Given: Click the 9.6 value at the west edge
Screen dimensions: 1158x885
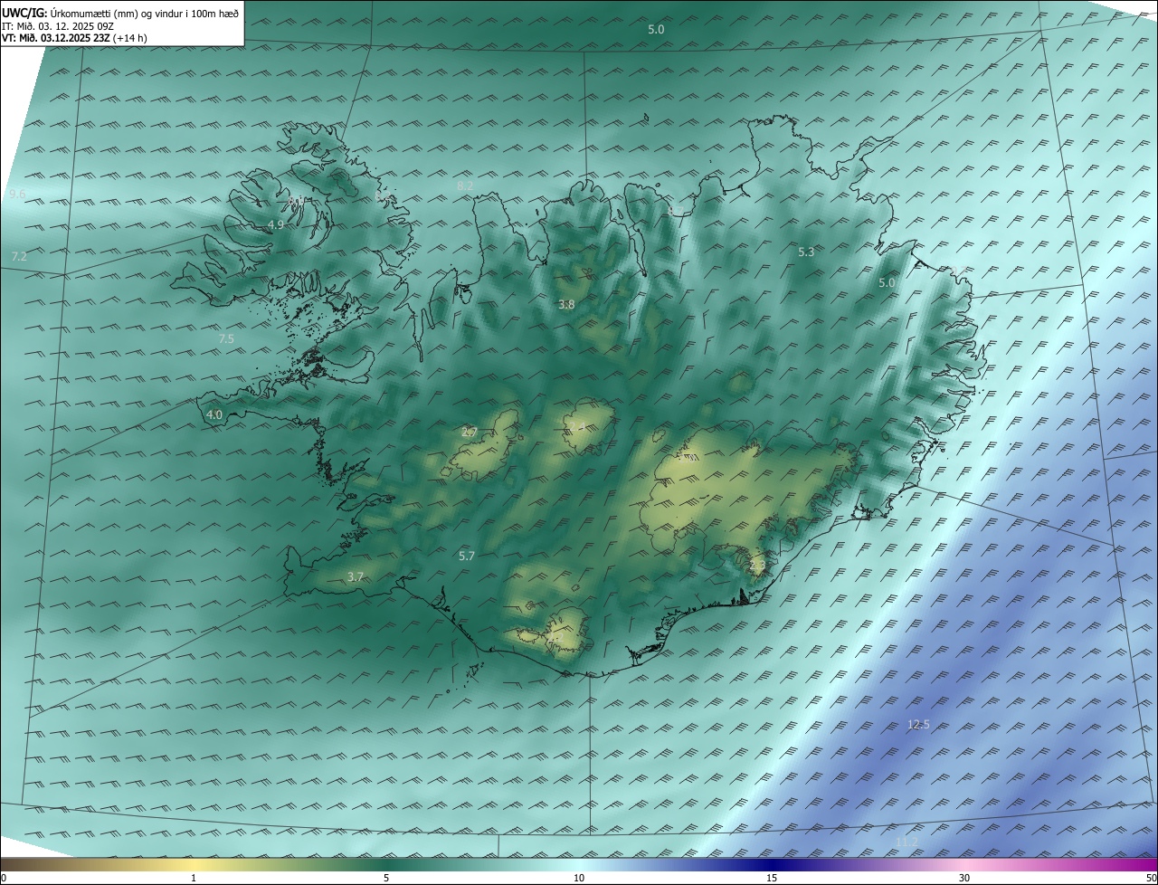Looking at the screenshot, I should [x=17, y=195].
